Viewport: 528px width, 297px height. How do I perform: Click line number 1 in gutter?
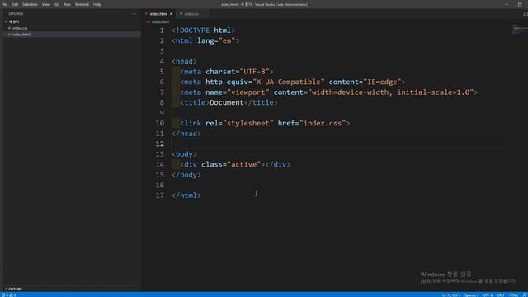point(162,31)
